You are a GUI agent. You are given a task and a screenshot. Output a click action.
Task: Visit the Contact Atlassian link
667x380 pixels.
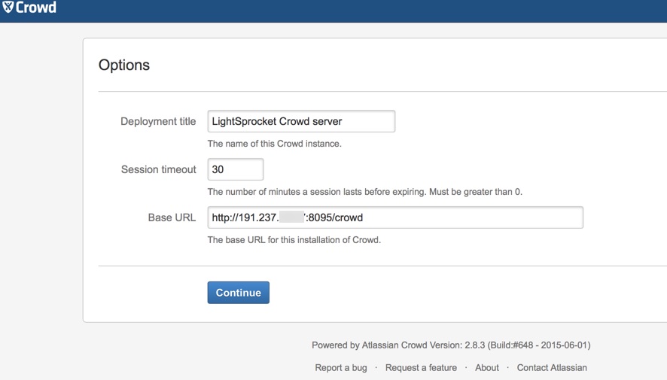pyautogui.click(x=552, y=367)
